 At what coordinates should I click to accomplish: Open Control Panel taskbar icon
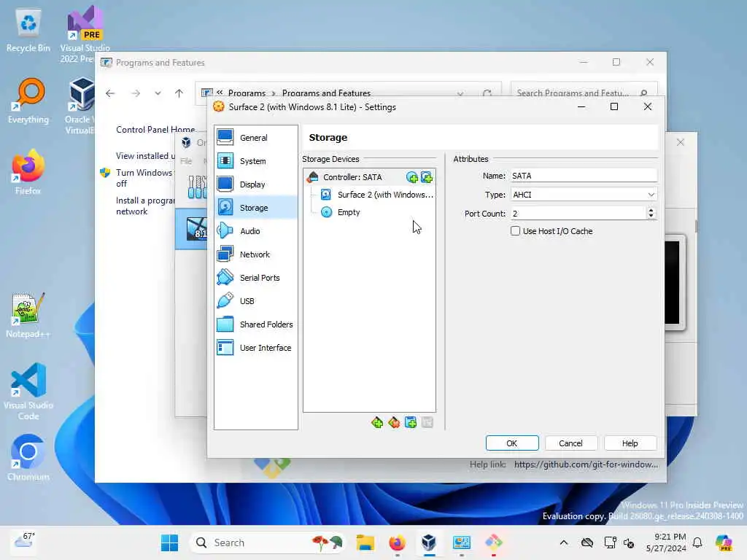pos(461,542)
